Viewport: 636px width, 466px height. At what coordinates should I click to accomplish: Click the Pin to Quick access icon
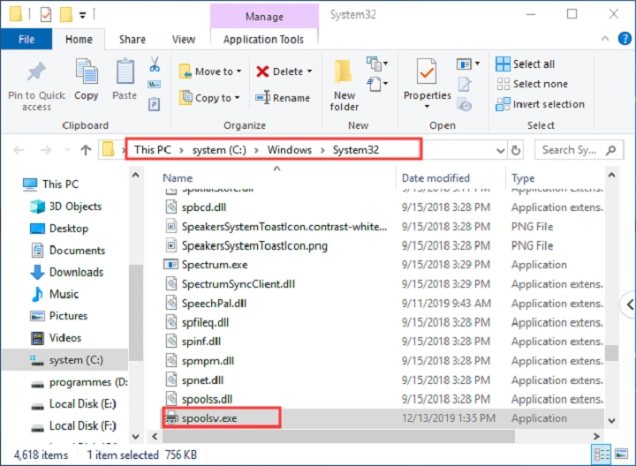(x=36, y=72)
